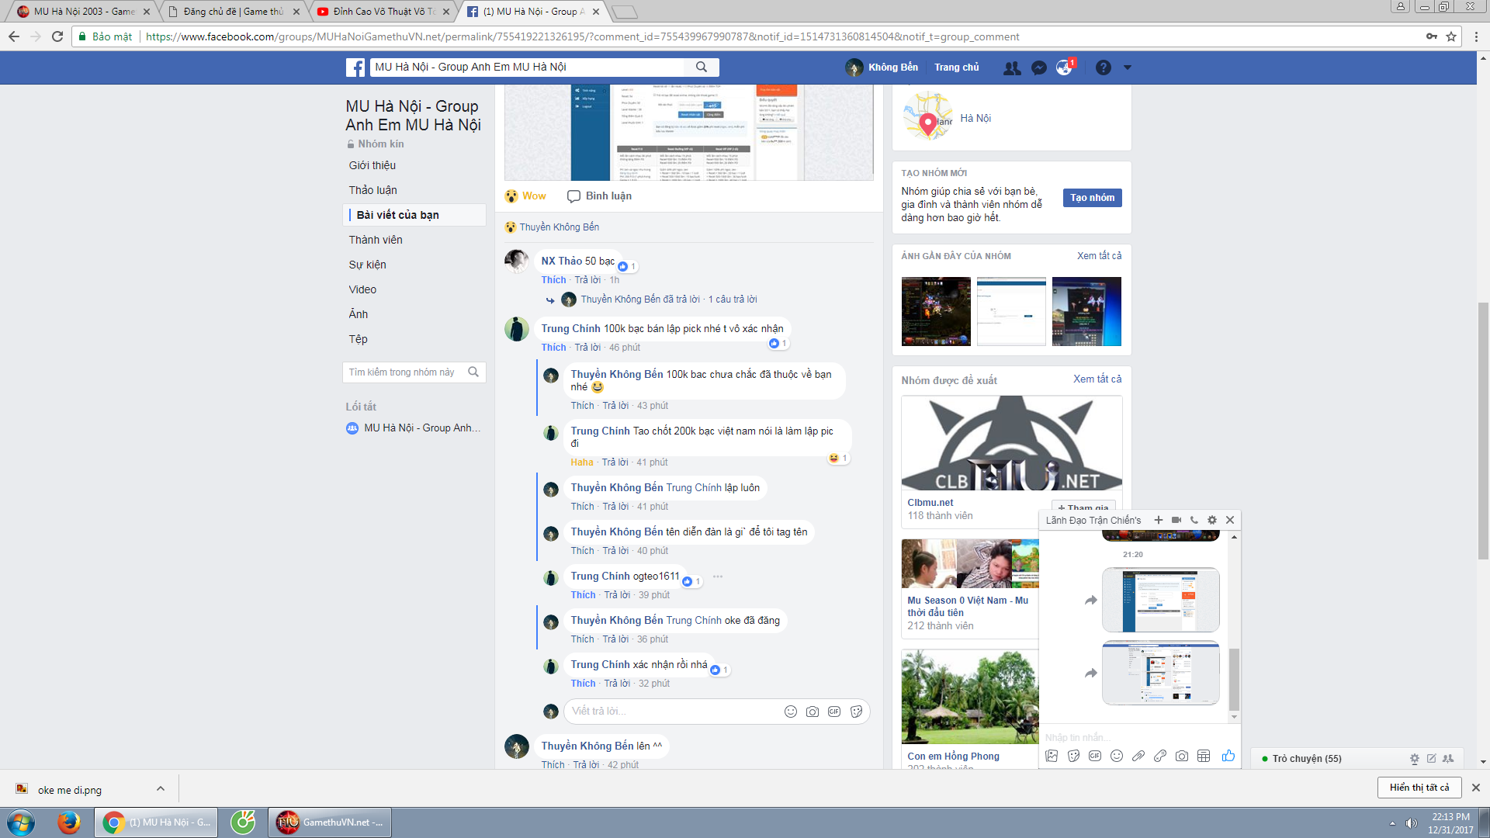Bookmark page with star icon
The image size is (1490, 838).
click(1451, 36)
